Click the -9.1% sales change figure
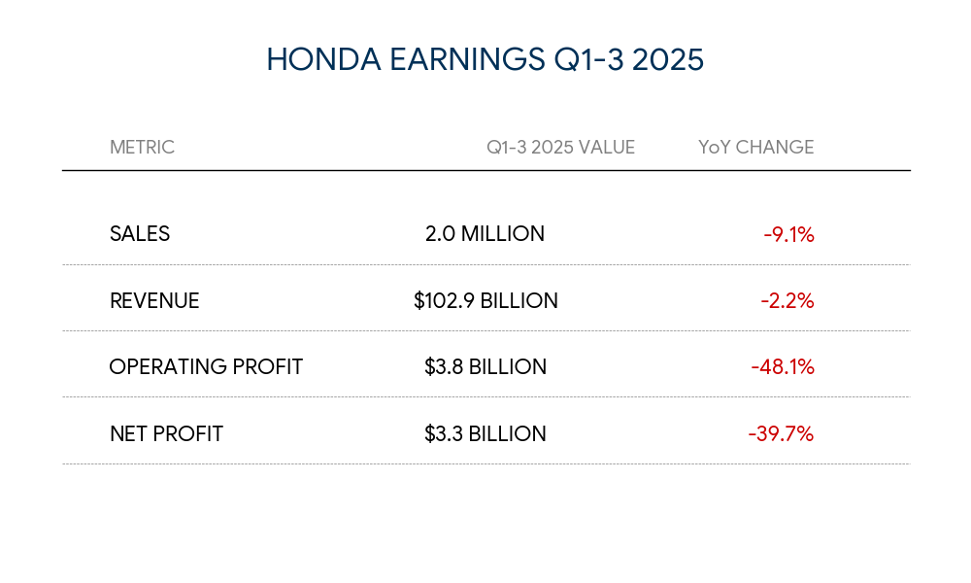This screenshot has height=583, width=971. point(788,234)
